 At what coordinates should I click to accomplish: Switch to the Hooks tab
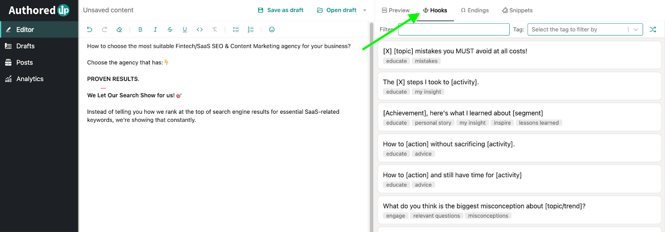(435, 10)
